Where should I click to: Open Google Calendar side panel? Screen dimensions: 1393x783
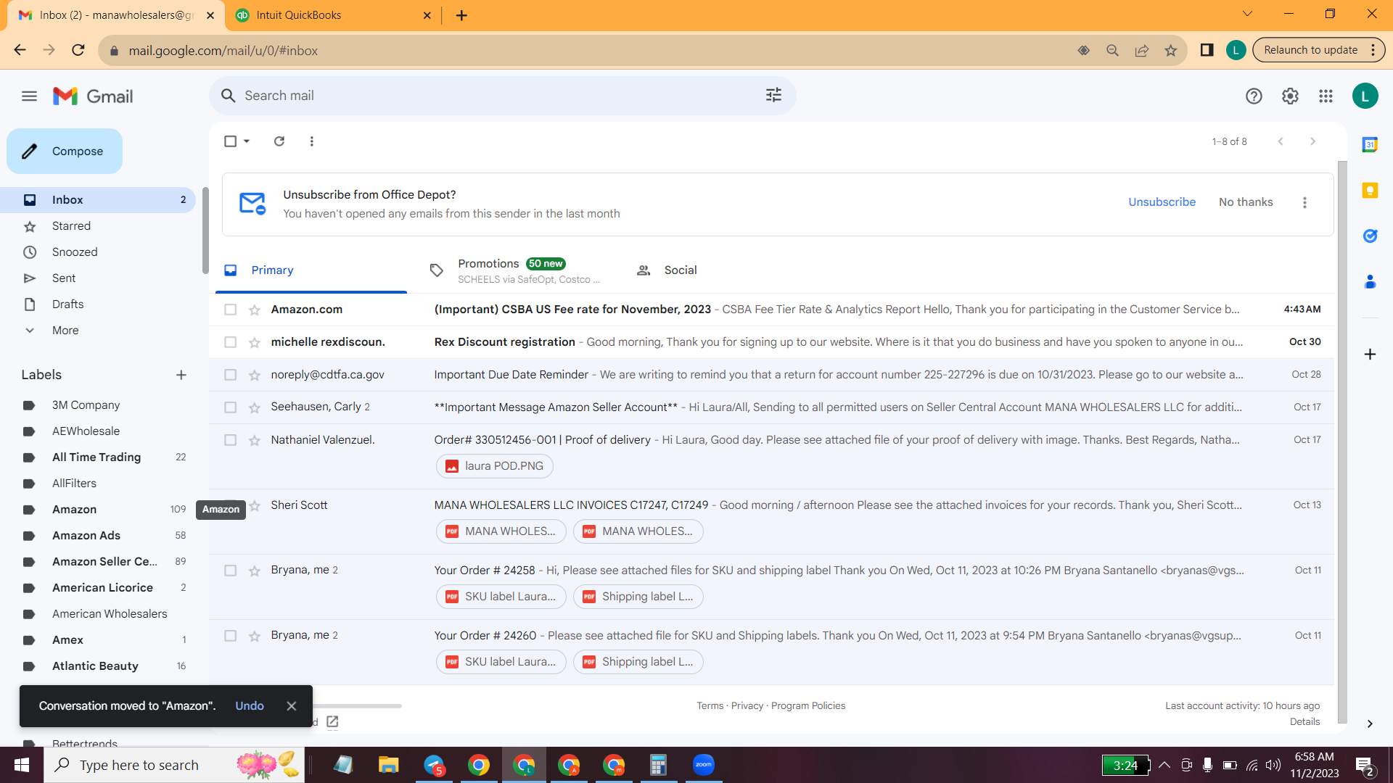tap(1370, 144)
